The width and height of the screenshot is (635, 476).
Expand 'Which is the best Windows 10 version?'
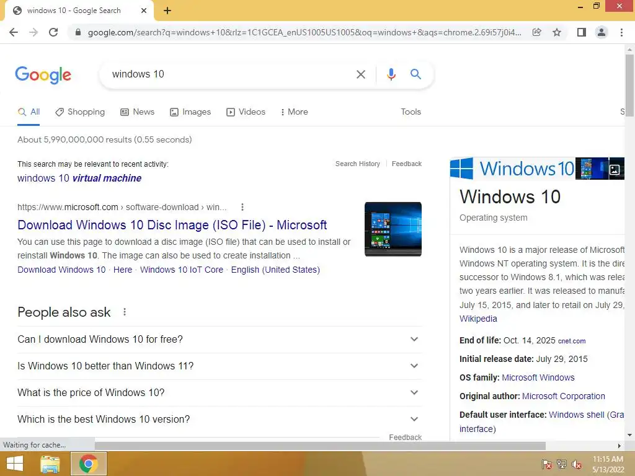(x=220, y=420)
